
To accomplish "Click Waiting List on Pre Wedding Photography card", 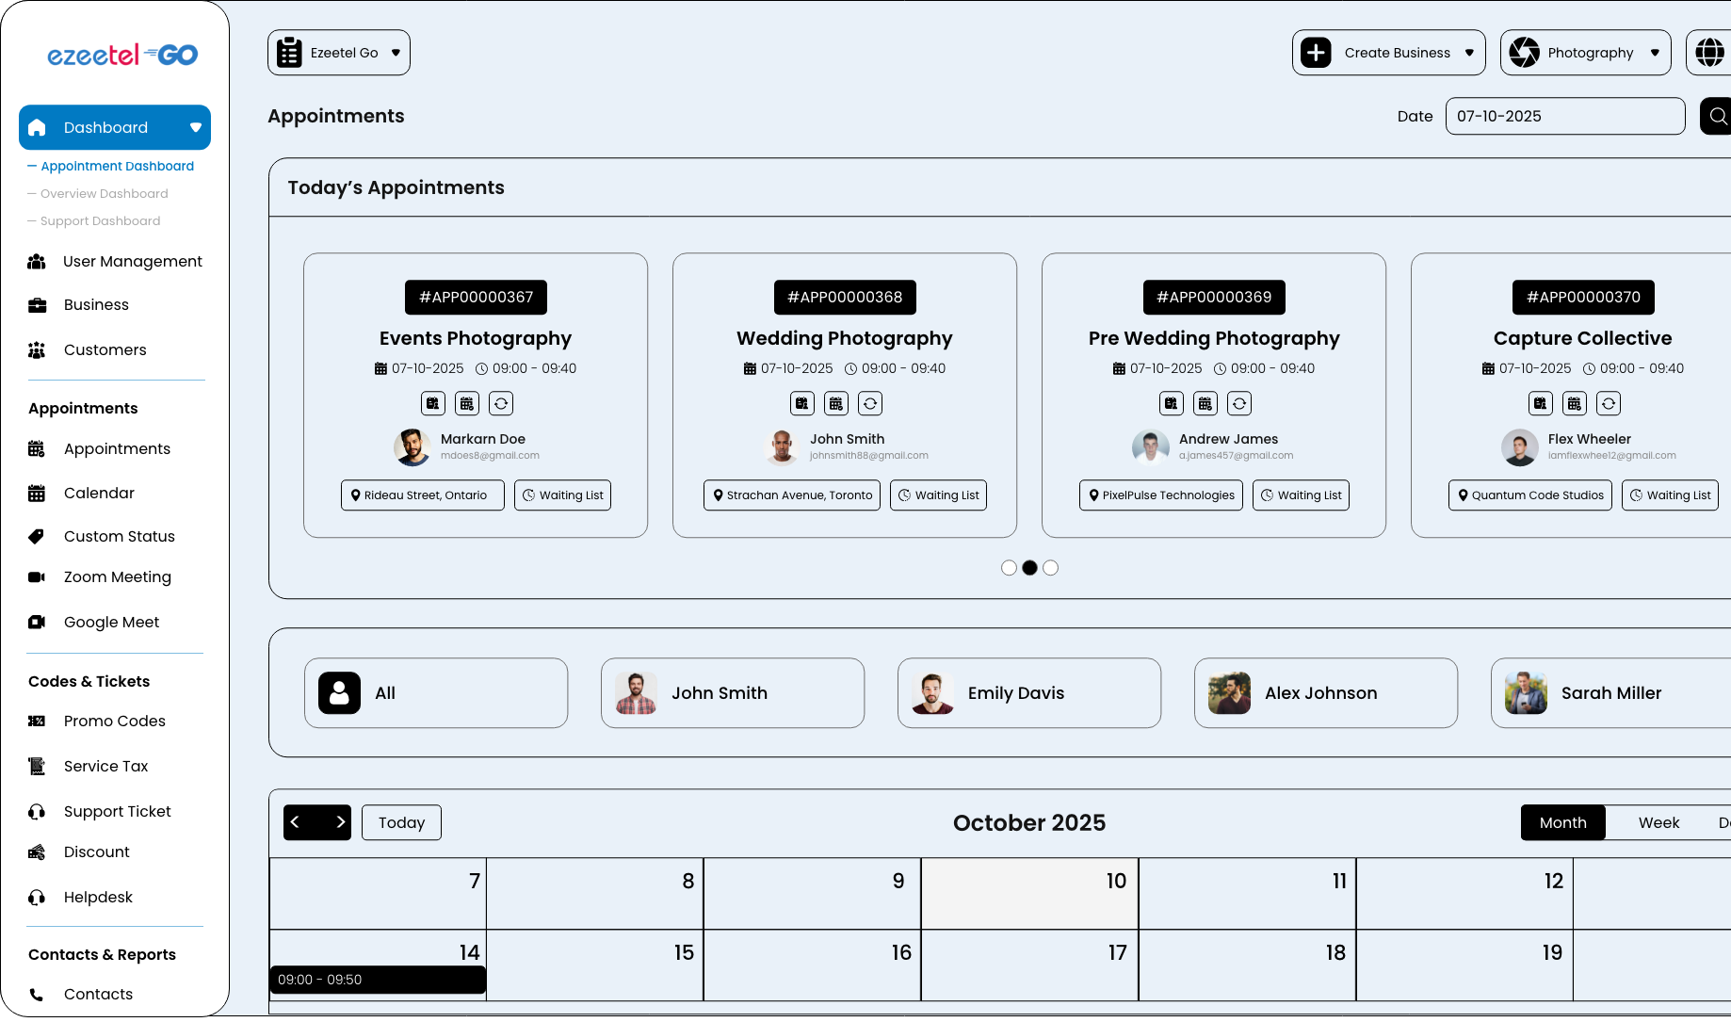I will tap(1301, 495).
